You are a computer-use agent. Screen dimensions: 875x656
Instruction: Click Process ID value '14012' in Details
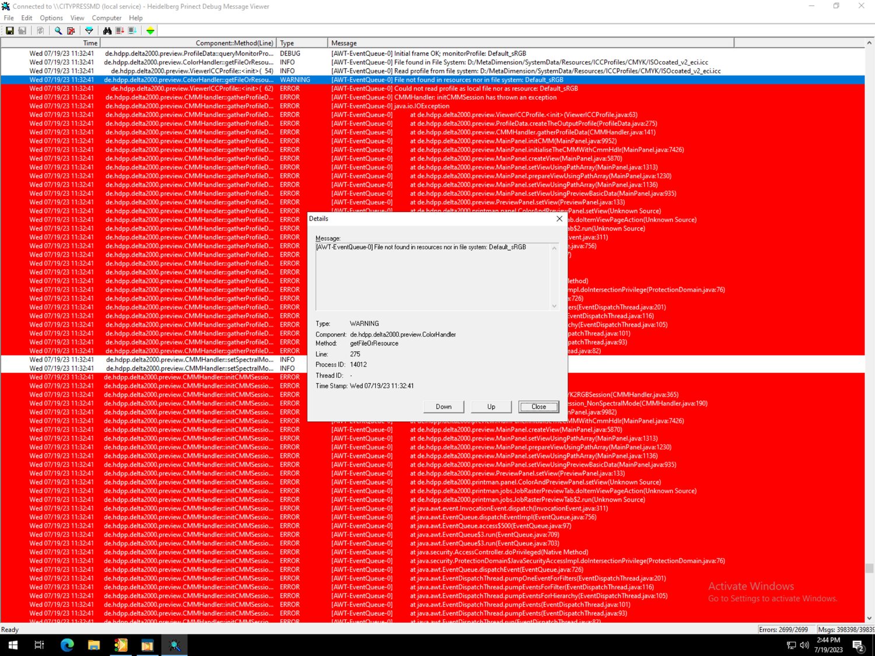click(358, 365)
